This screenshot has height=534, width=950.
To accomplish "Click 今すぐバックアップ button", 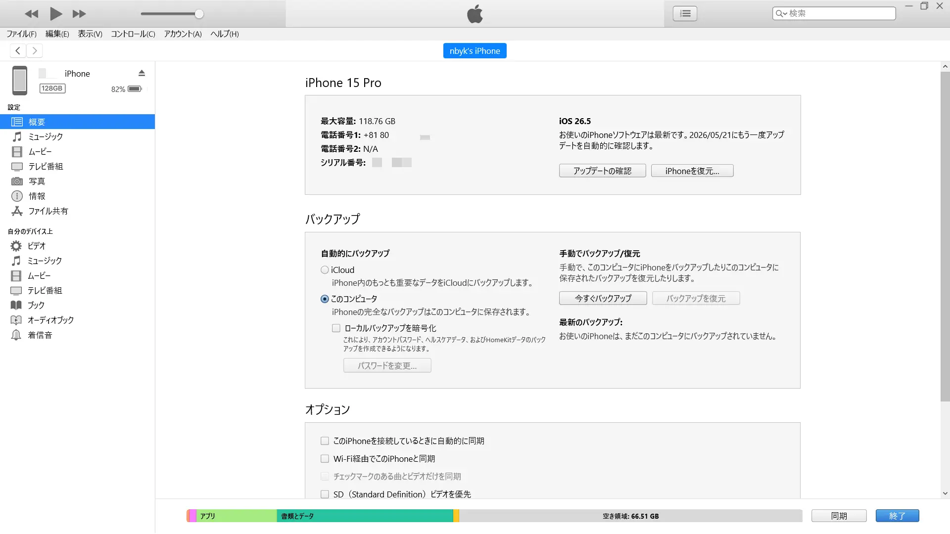I will 603,298.
